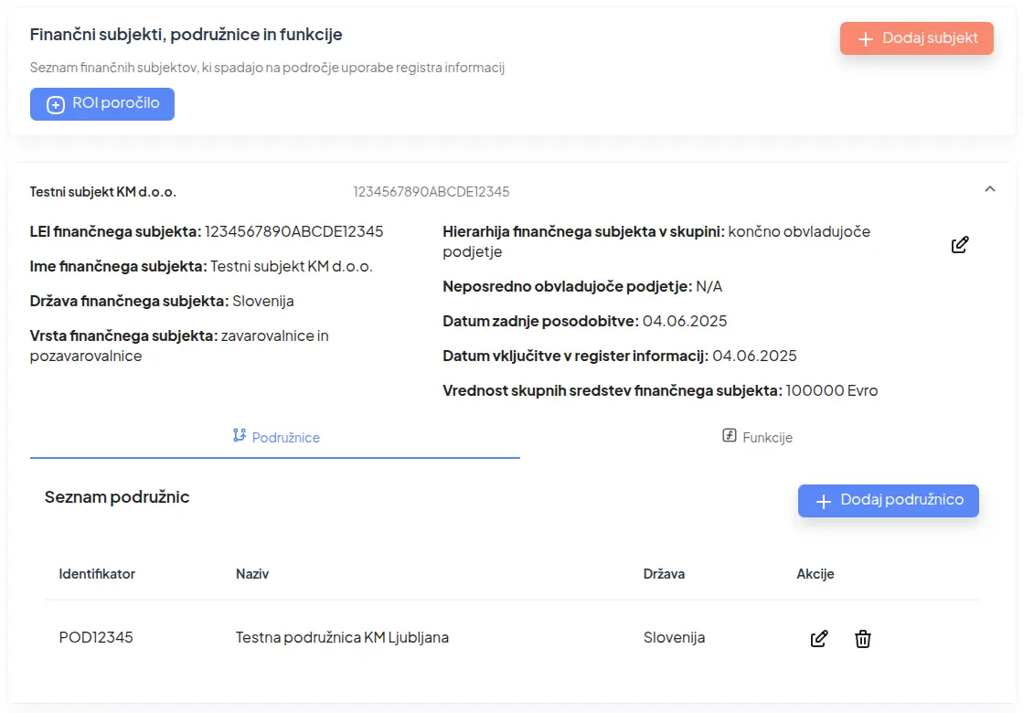Click the branch icon on the Podružnice tab
The width and height of the screenshot is (1023, 713).
(x=240, y=436)
